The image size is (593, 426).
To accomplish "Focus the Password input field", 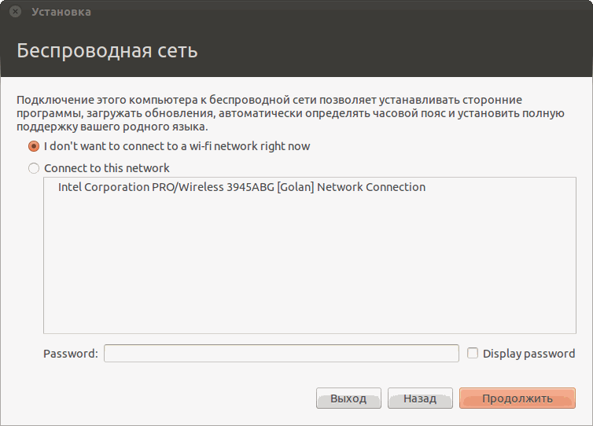I will click(281, 354).
